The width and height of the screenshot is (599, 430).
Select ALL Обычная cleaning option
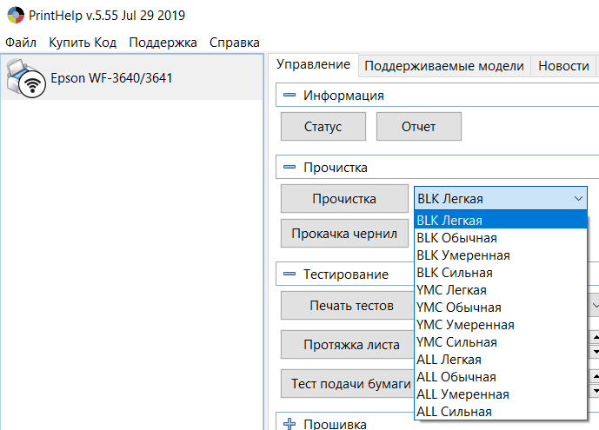[456, 377]
